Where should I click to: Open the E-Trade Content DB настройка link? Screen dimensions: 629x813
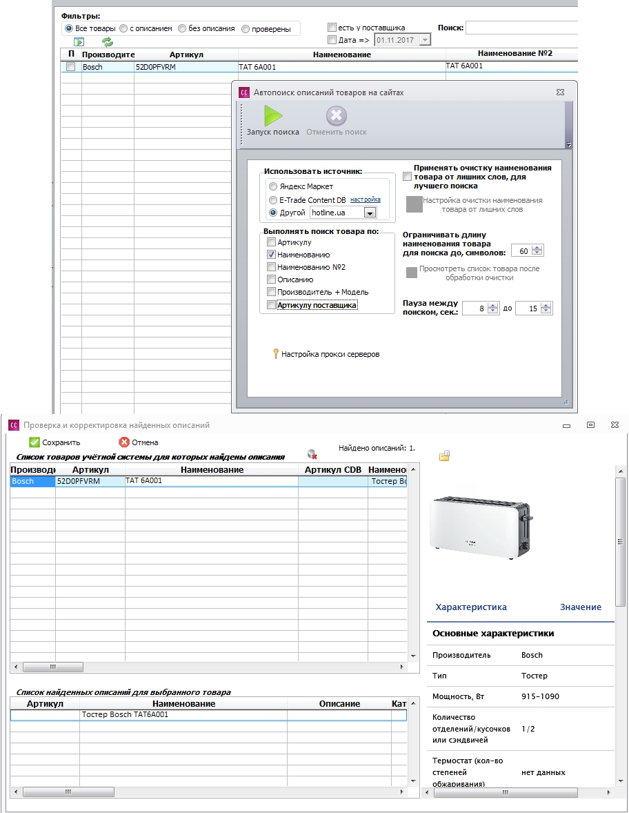pyautogui.click(x=366, y=199)
